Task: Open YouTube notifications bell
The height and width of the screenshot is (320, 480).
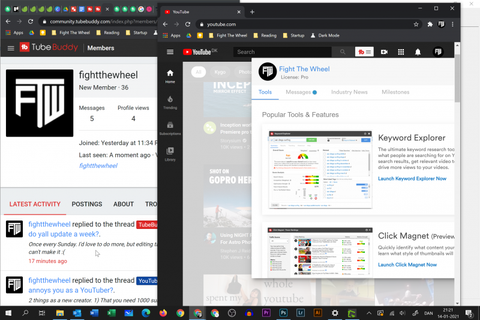Action: [418, 52]
